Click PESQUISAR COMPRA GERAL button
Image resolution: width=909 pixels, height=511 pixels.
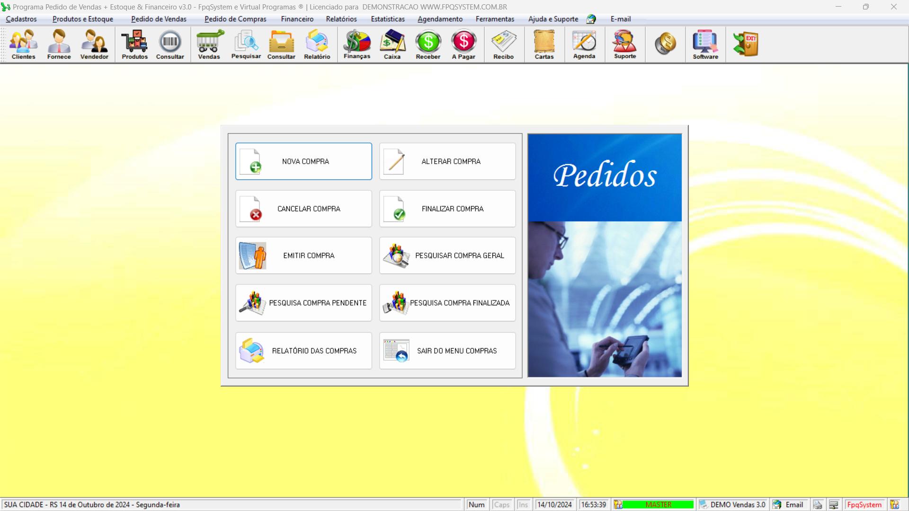point(447,255)
